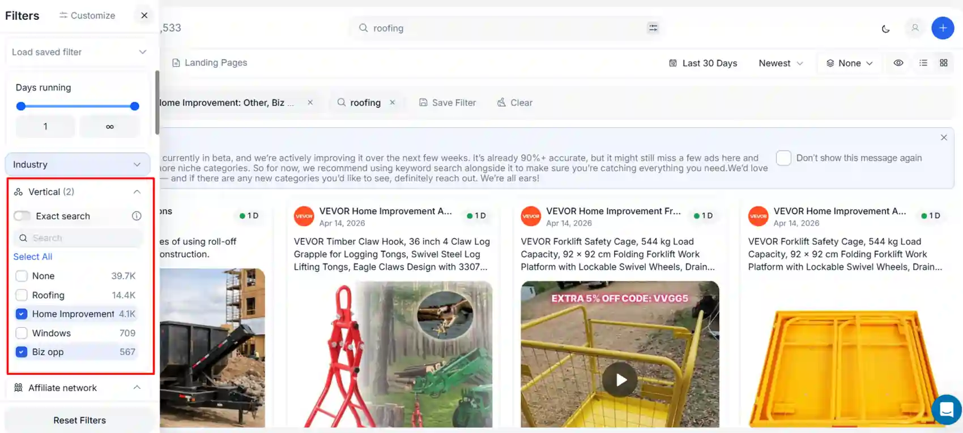Close the beta notice banner

944,137
